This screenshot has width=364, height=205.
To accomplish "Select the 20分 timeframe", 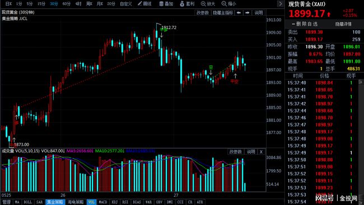I will tap(111, 4).
